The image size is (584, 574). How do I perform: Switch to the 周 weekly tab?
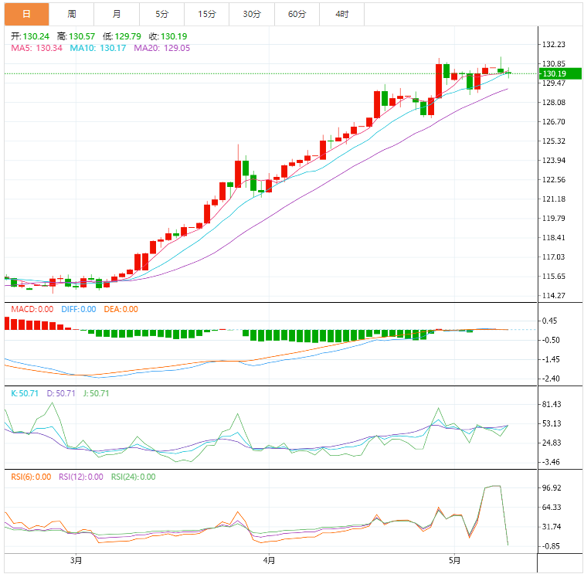click(x=71, y=14)
